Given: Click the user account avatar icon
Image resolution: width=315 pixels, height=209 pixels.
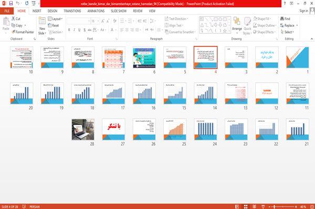Looking at the screenshot, I should [x=312, y=11].
